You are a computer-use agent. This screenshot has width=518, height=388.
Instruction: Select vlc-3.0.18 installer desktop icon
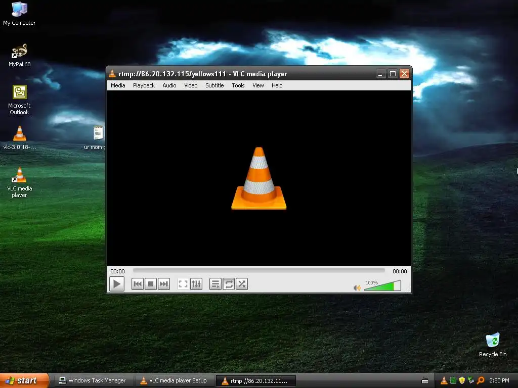point(19,138)
